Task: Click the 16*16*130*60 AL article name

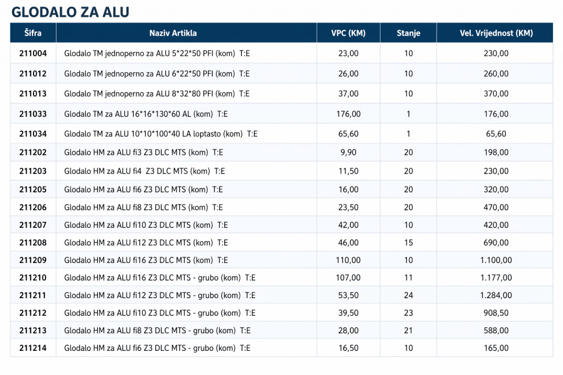Action: (x=146, y=114)
